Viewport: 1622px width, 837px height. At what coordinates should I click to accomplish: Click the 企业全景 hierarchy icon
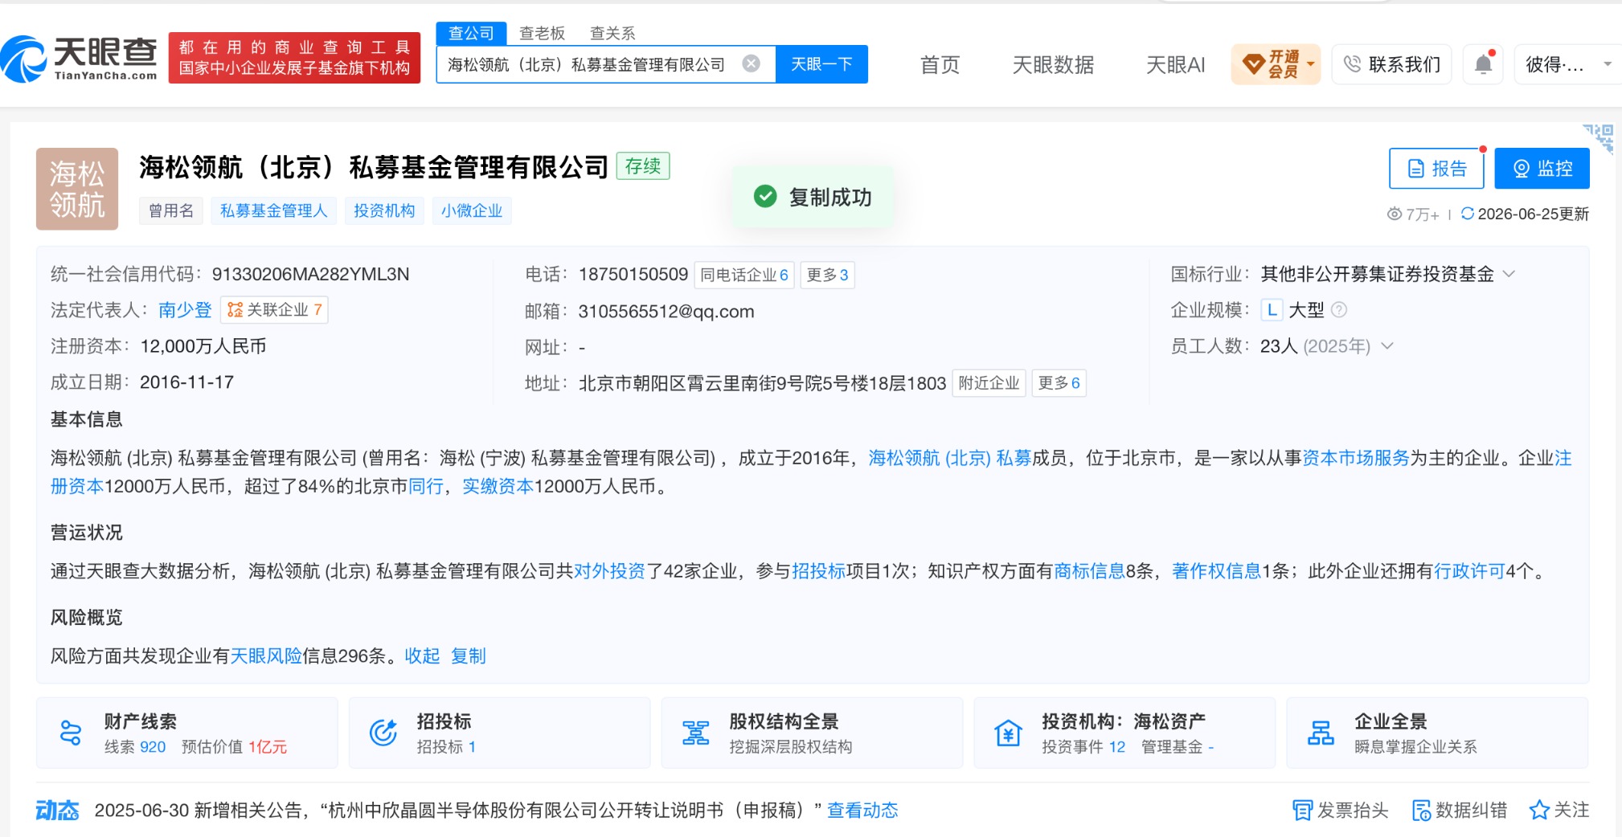click(x=1321, y=733)
